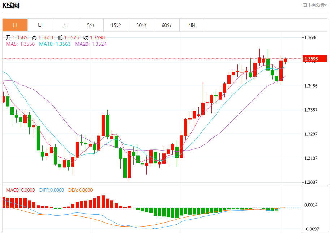Click the 1.3287 price axis label
This screenshot has height=233, width=330.
(311, 134)
